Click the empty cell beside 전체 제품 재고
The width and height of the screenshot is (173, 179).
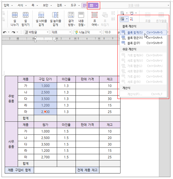pyautogui.click(x=110, y=170)
